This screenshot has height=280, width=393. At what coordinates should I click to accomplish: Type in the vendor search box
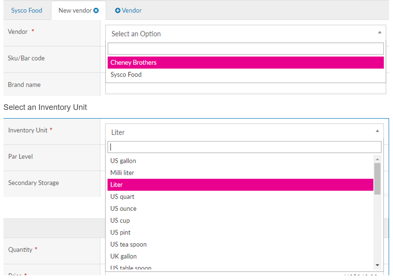click(245, 48)
